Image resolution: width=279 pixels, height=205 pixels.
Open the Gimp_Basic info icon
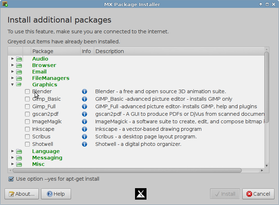pos(85,99)
